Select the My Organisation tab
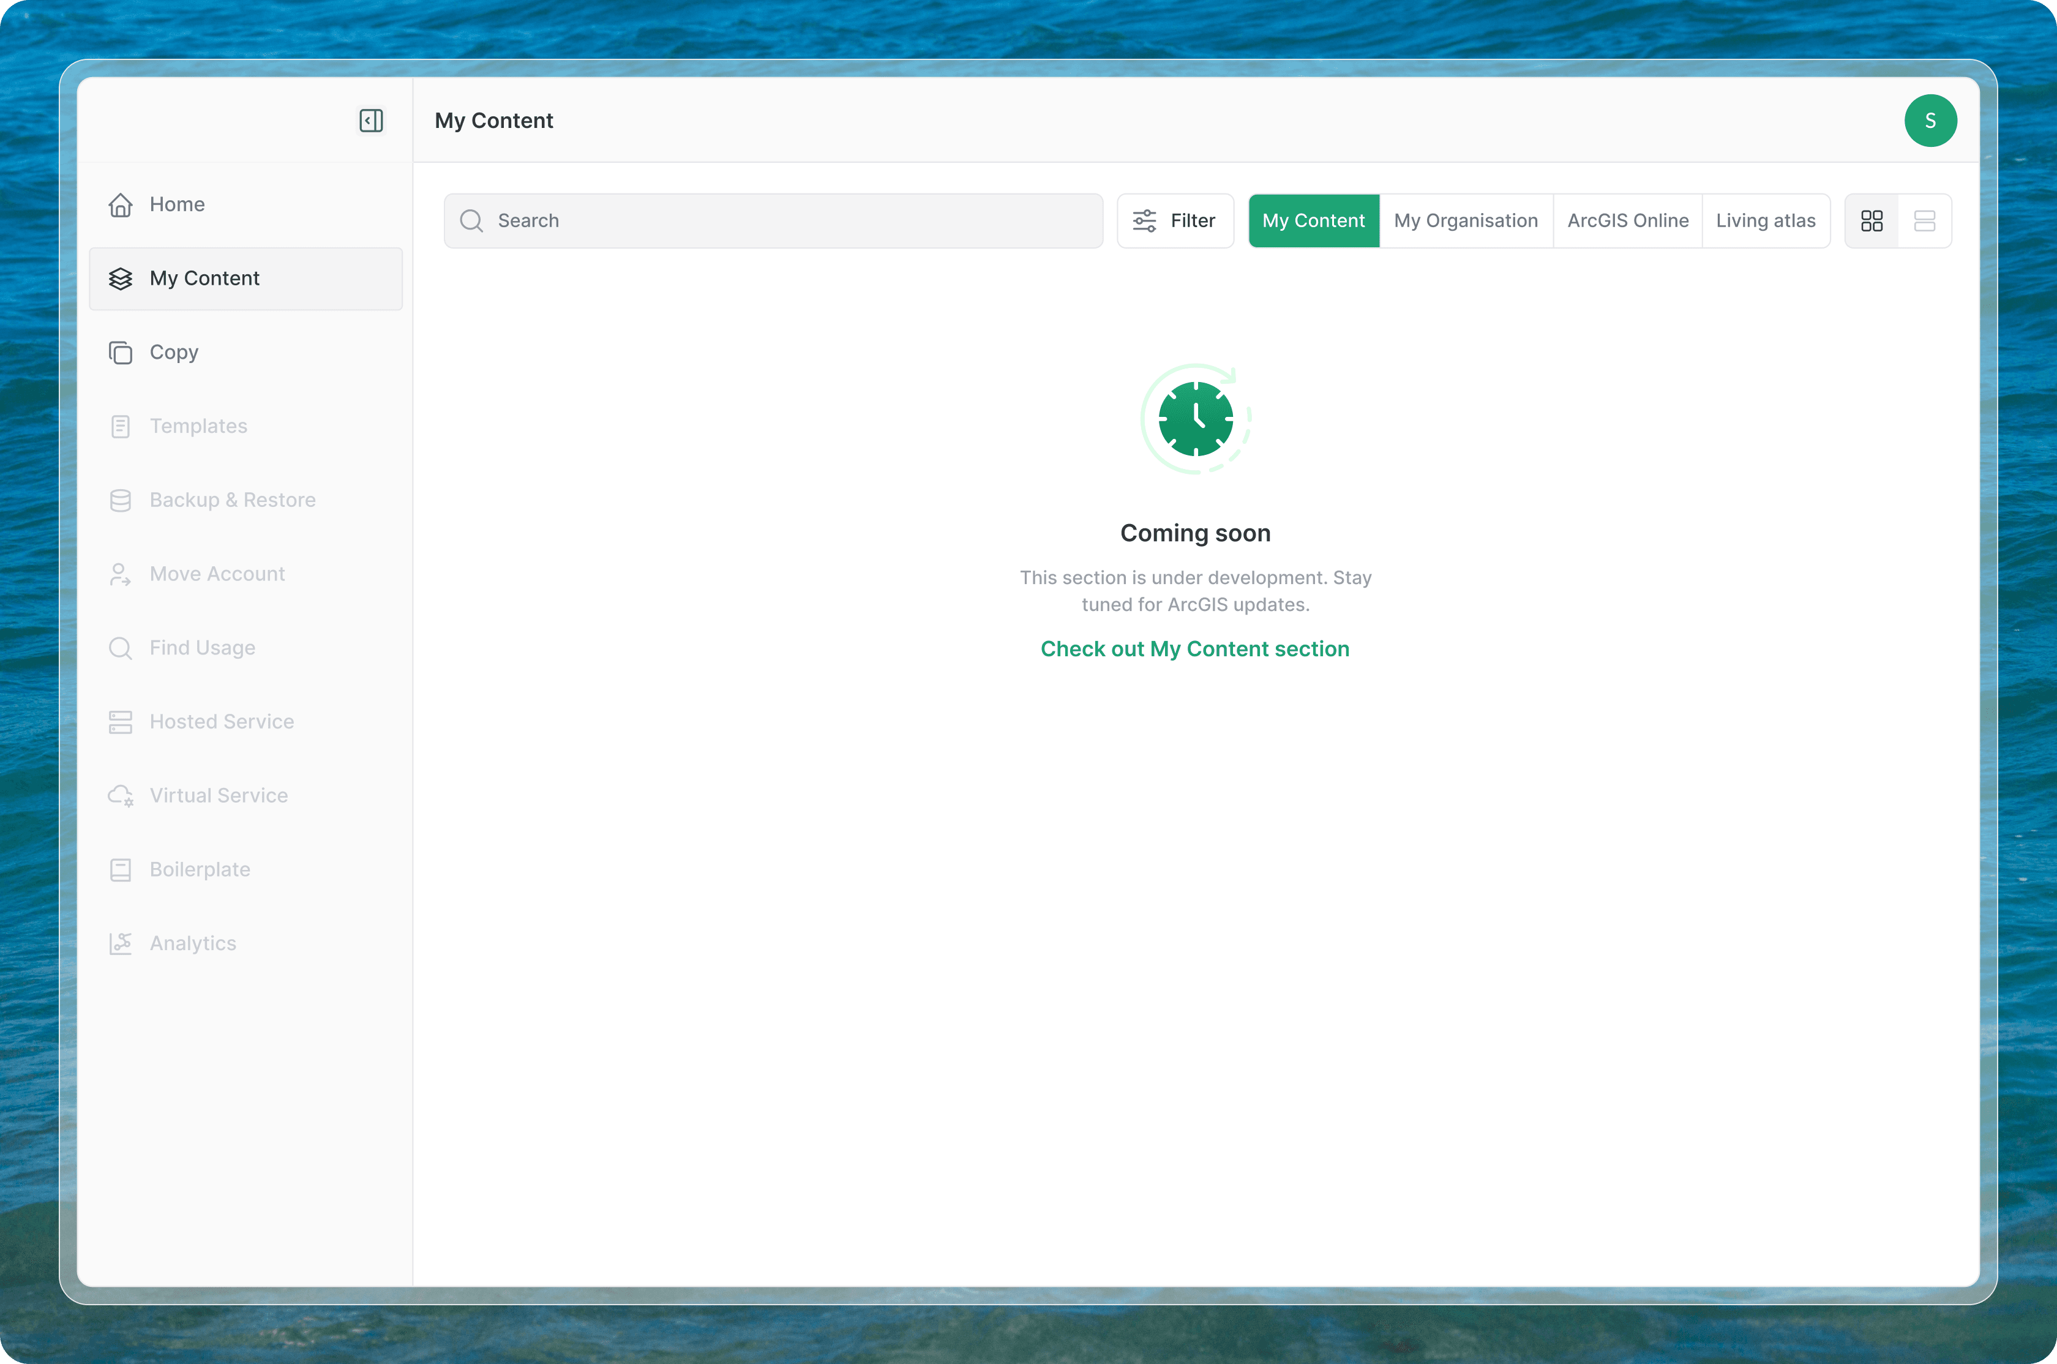The height and width of the screenshot is (1364, 2057). click(1466, 221)
